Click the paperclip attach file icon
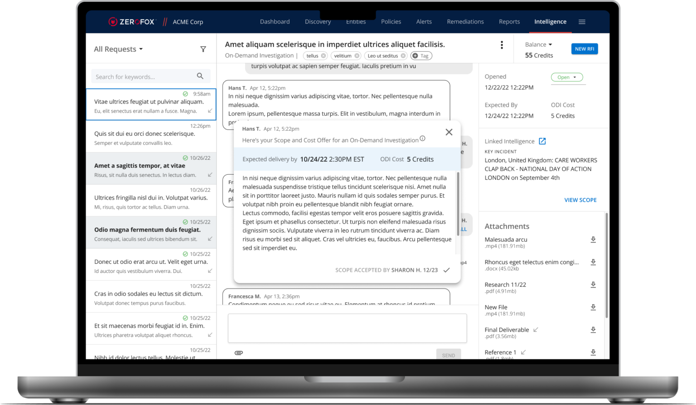The height and width of the screenshot is (405, 696). pos(238,353)
